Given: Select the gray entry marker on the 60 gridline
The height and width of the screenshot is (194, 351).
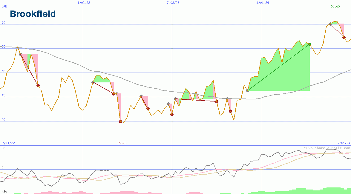Looking at the screenshot, I should click(x=330, y=24).
